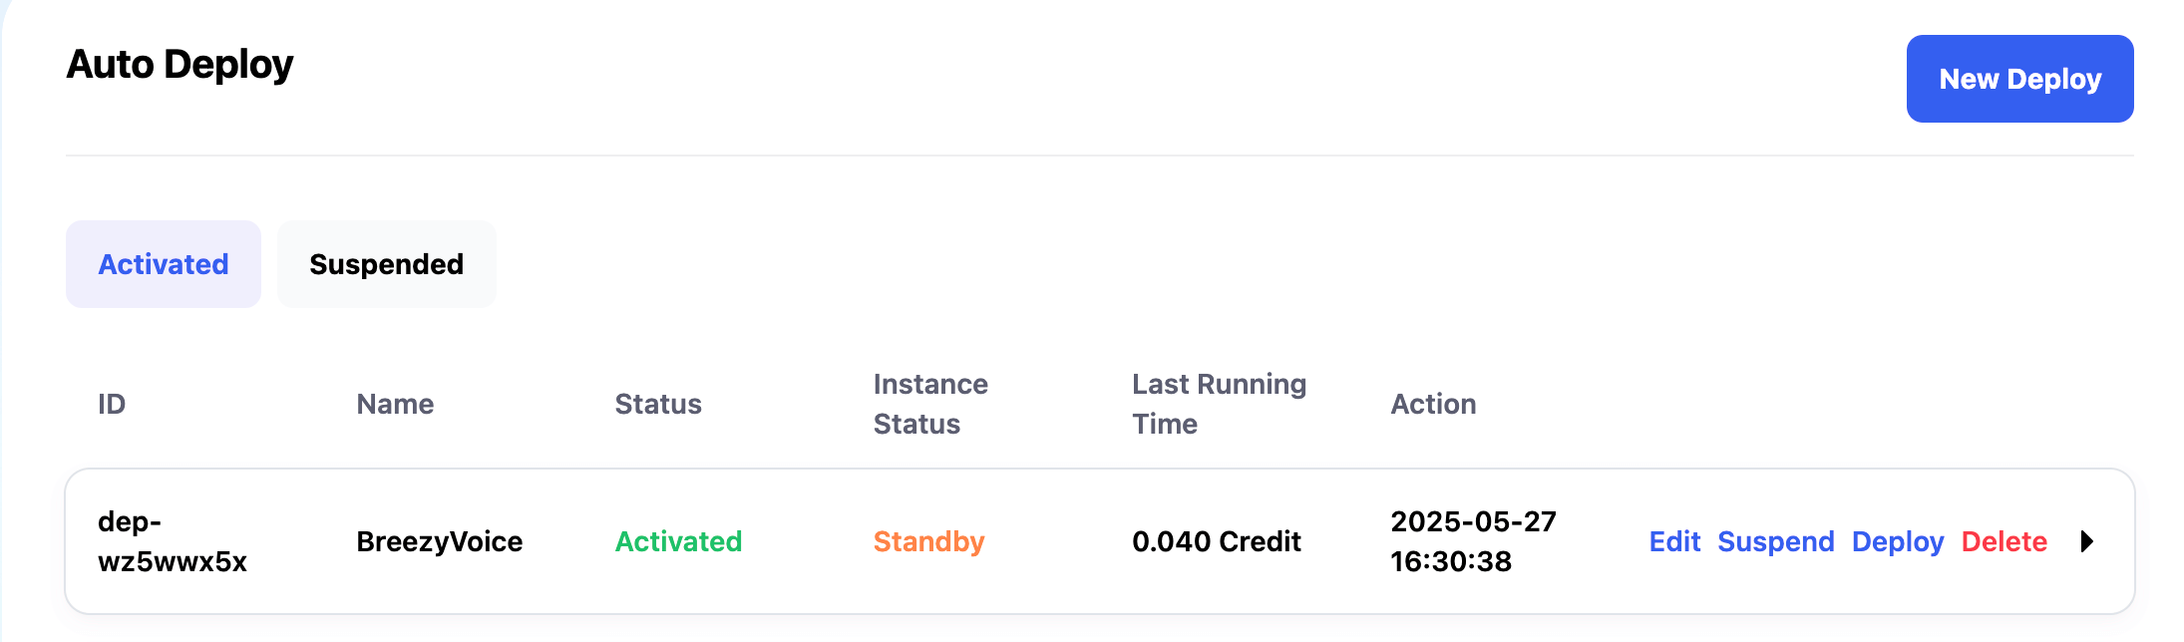Viewport: 2184px width, 642px height.
Task: Click the Status column header
Action: (x=658, y=404)
